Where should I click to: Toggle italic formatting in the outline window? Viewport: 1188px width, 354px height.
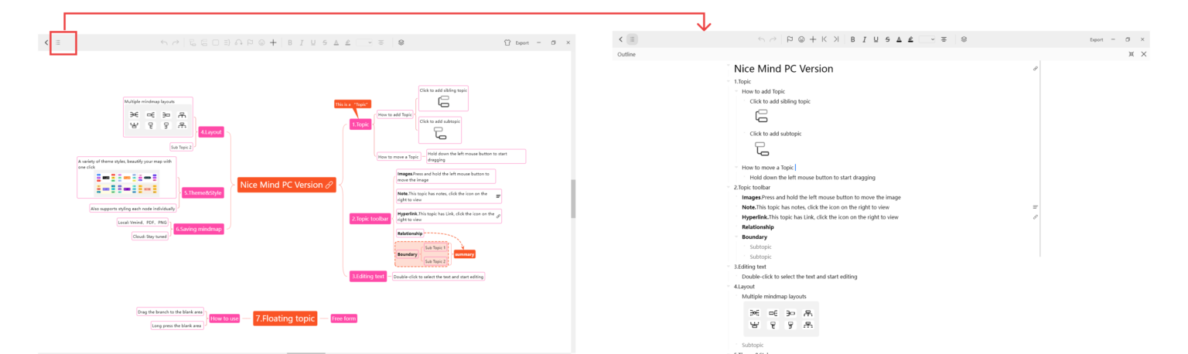click(864, 39)
